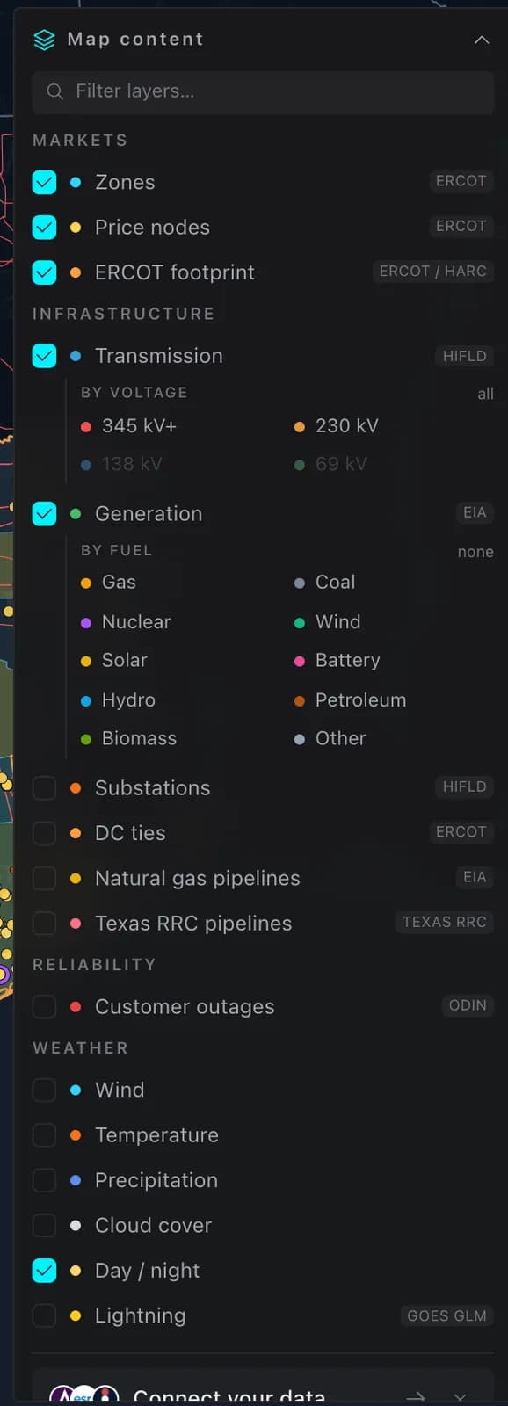Image resolution: width=508 pixels, height=1406 pixels.
Task: Click the HIFLD badge on Transmission row
Action: 465,356
